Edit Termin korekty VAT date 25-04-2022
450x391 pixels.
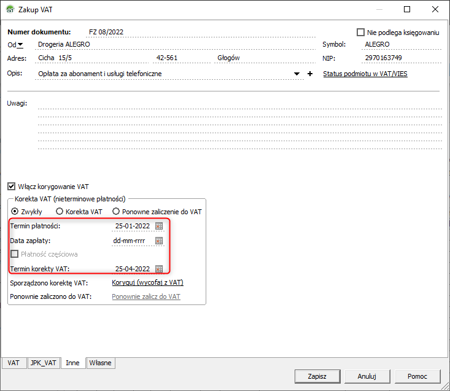coord(133,269)
